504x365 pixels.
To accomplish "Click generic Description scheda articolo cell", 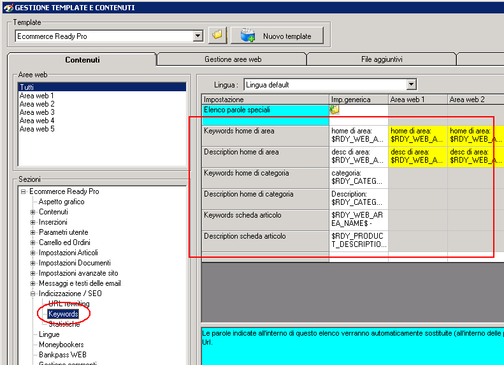I will [x=359, y=241].
